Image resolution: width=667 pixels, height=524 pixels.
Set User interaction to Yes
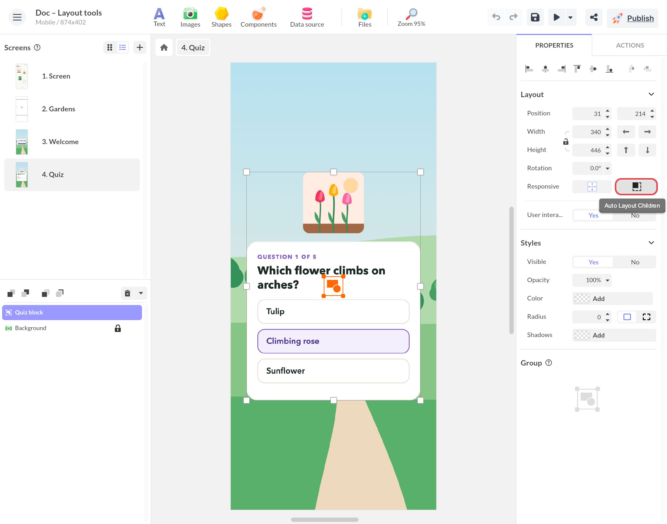[x=593, y=215]
